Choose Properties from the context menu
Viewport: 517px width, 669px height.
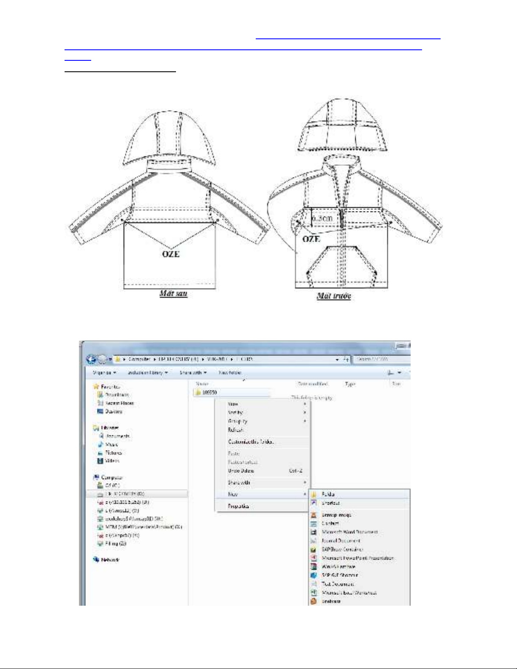(x=238, y=506)
